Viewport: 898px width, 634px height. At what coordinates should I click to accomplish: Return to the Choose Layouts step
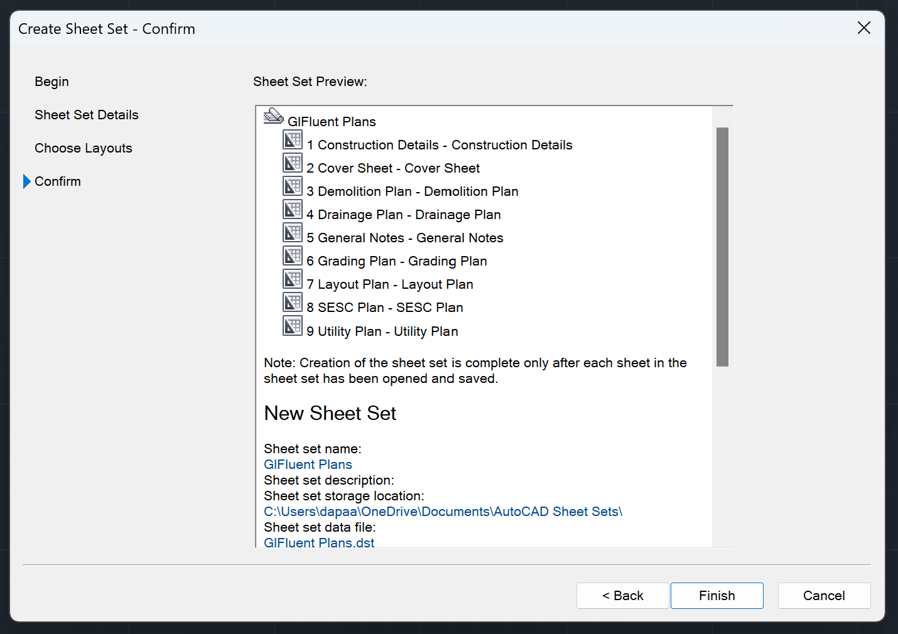[x=83, y=148]
